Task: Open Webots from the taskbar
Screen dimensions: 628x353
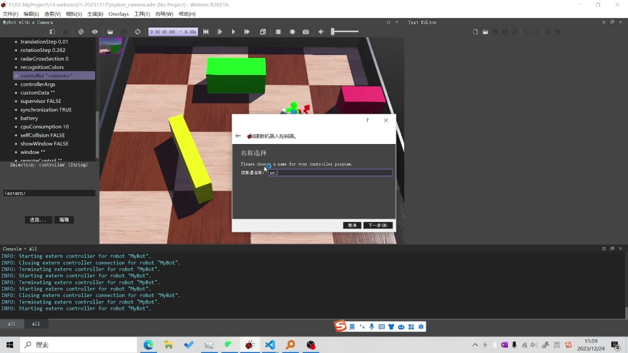Action: [x=250, y=345]
